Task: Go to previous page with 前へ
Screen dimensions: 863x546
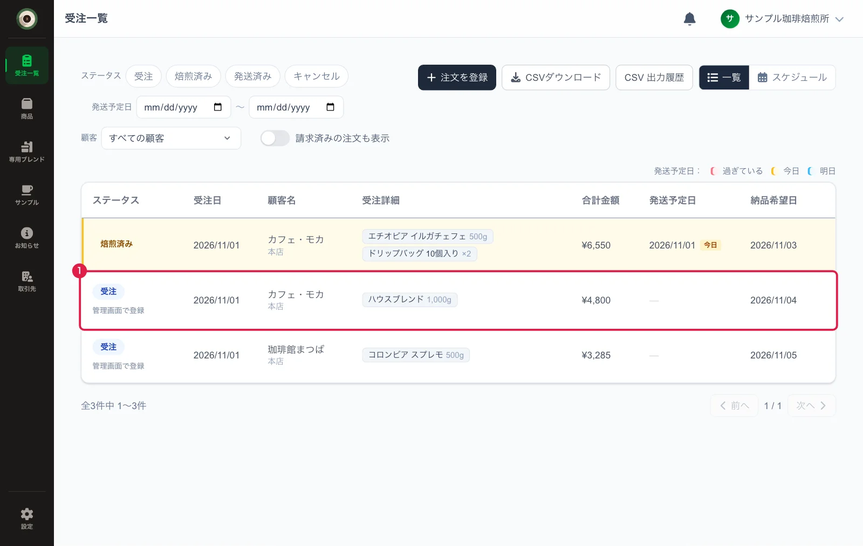Action: (735, 406)
